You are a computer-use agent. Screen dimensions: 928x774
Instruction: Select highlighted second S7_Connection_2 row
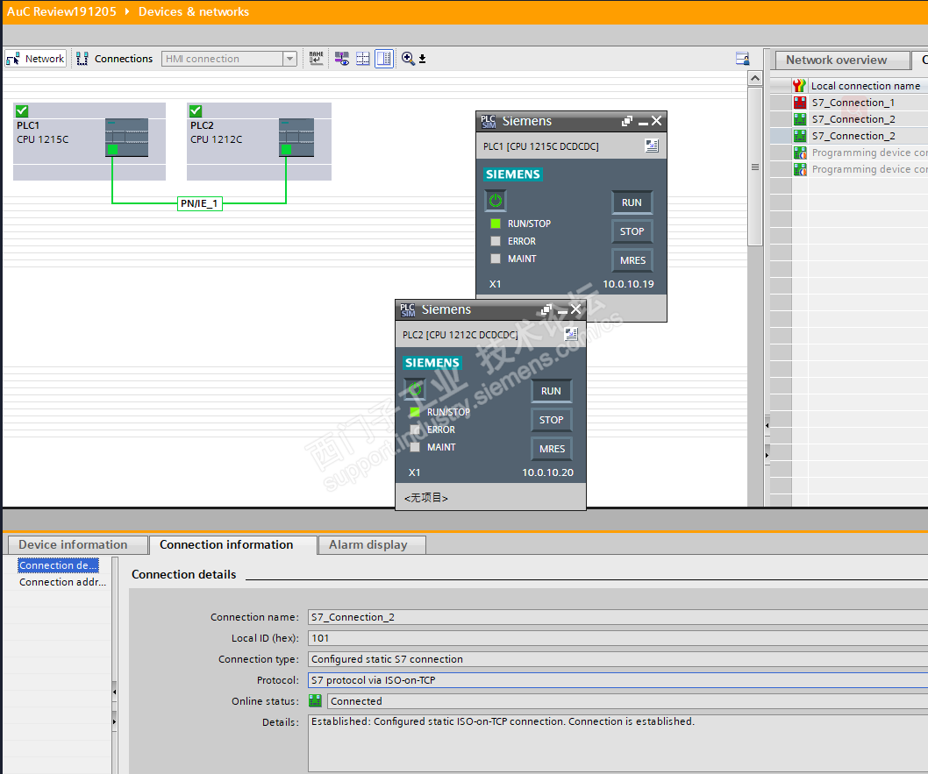point(853,135)
